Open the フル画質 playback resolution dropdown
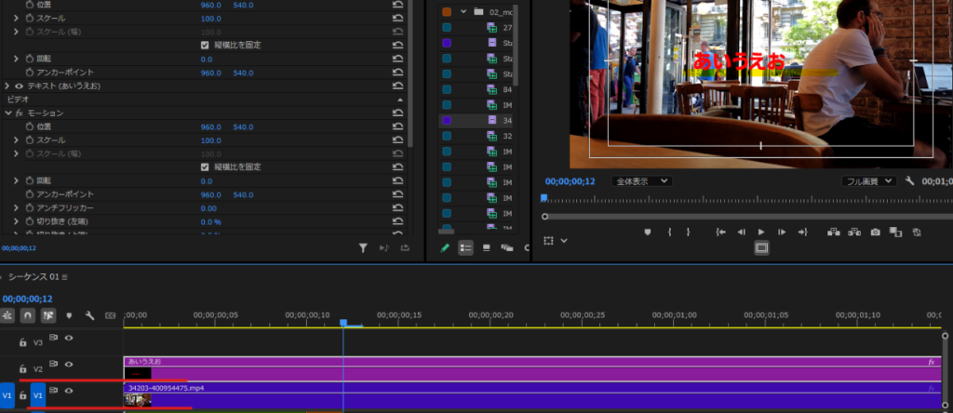The height and width of the screenshot is (413, 953). coord(868,181)
